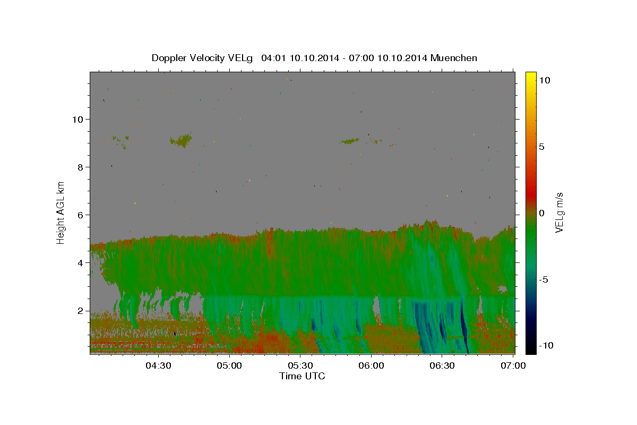
Task: Click the height tick label 8
Action: [80, 167]
